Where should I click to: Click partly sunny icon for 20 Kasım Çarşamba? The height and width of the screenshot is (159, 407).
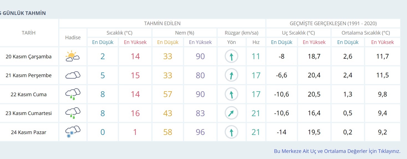73,56
